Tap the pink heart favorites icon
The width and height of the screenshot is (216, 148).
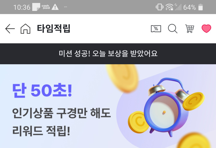206,29
